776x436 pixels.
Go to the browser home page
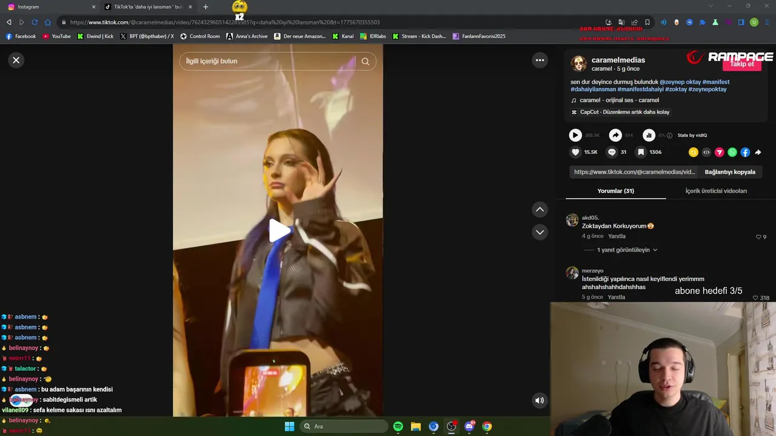[x=48, y=22]
